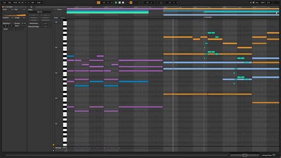Click the Randomize button
The width and height of the screenshot is (281, 158).
pyautogui.click(x=34, y=23)
